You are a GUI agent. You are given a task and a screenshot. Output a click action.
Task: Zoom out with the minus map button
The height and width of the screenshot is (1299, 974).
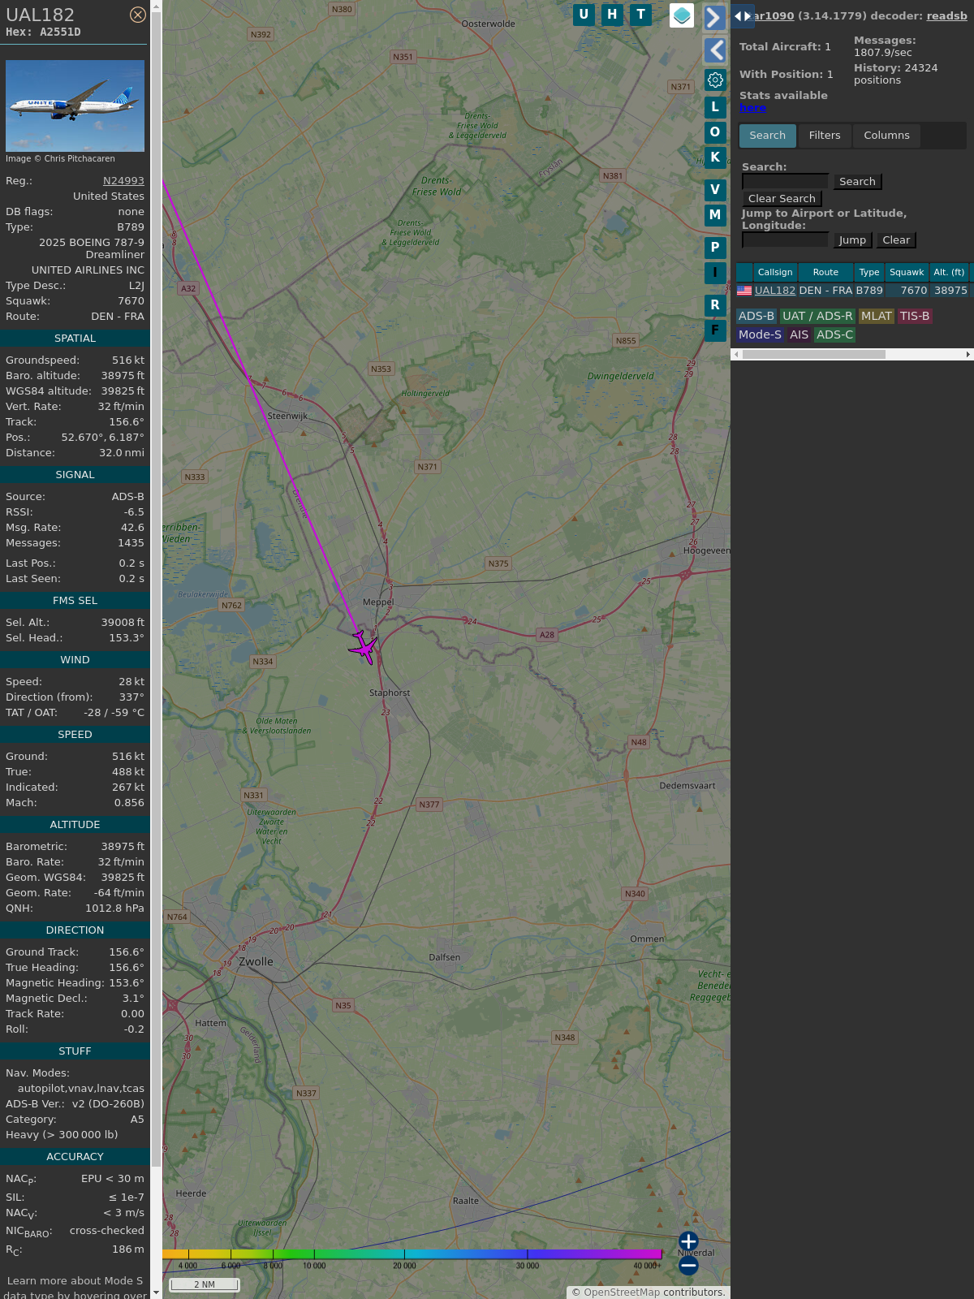(688, 1266)
